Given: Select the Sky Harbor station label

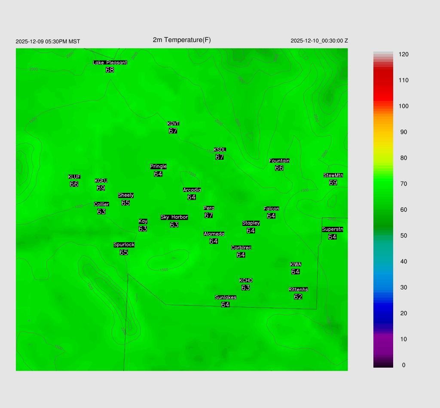Looking at the screenshot, I should point(174,217).
